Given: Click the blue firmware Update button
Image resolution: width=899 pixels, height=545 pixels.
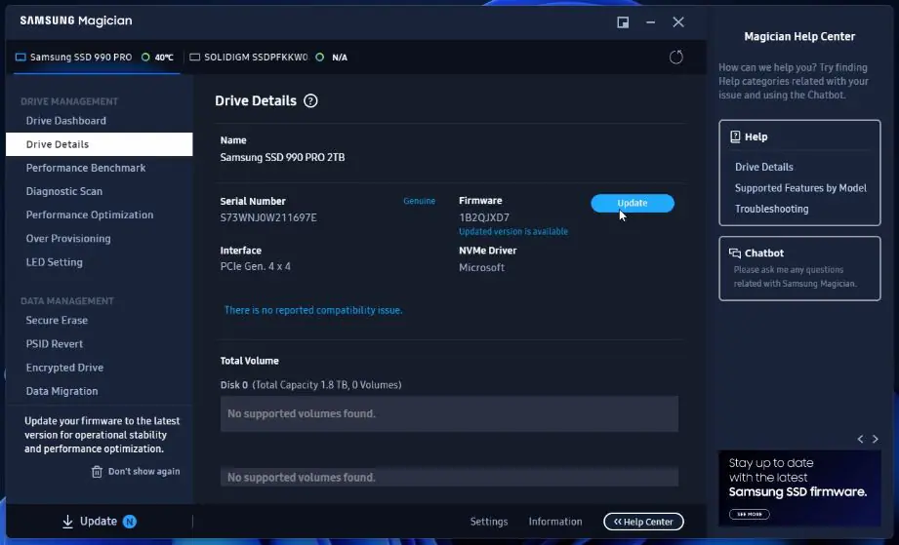Looking at the screenshot, I should coord(633,203).
